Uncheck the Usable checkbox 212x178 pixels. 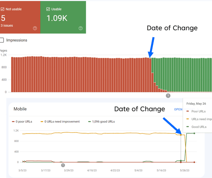[x=48, y=9]
